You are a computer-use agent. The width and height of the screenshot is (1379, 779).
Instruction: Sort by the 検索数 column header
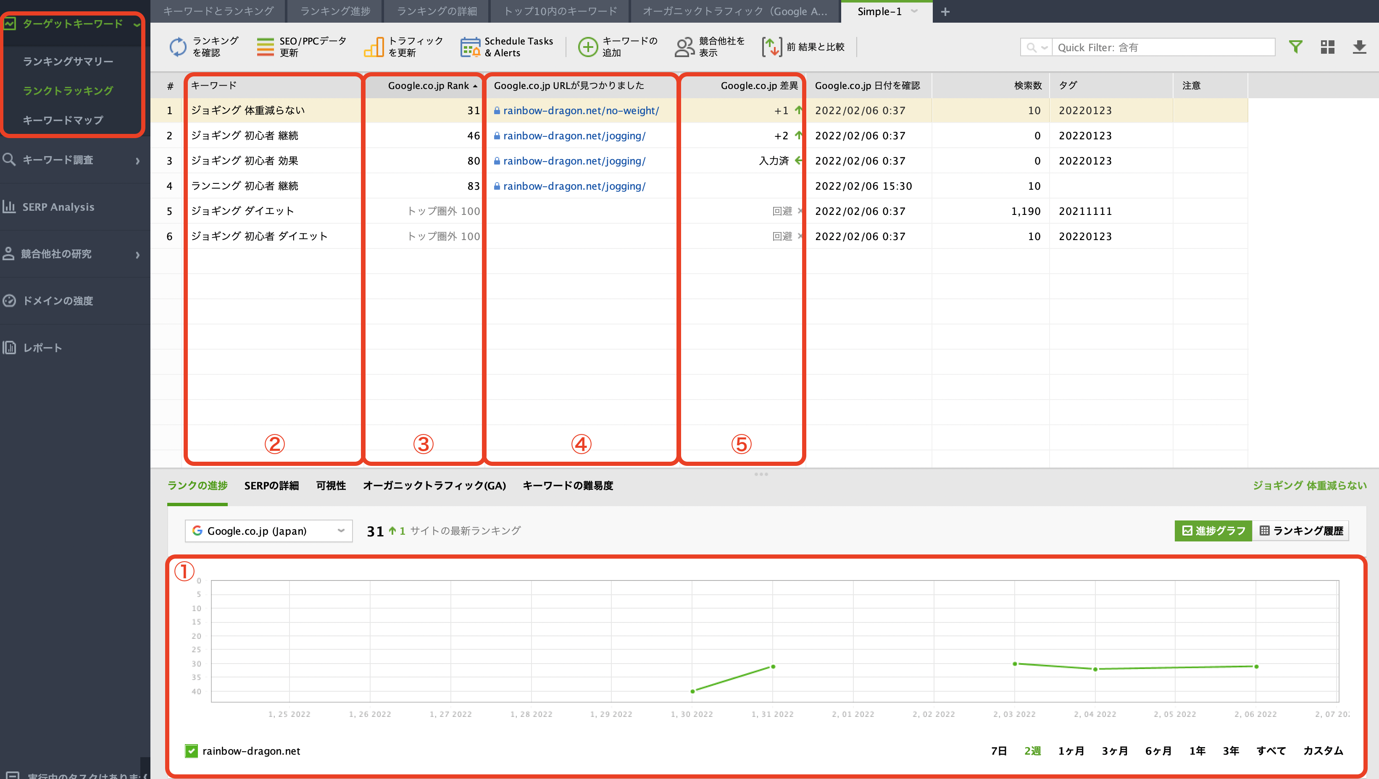click(990, 86)
